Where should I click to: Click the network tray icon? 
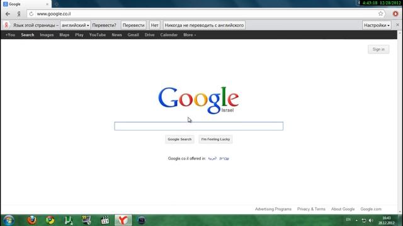point(364,220)
